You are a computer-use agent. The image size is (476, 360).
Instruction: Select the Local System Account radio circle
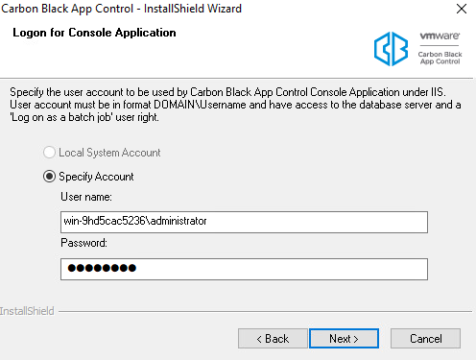(x=49, y=153)
